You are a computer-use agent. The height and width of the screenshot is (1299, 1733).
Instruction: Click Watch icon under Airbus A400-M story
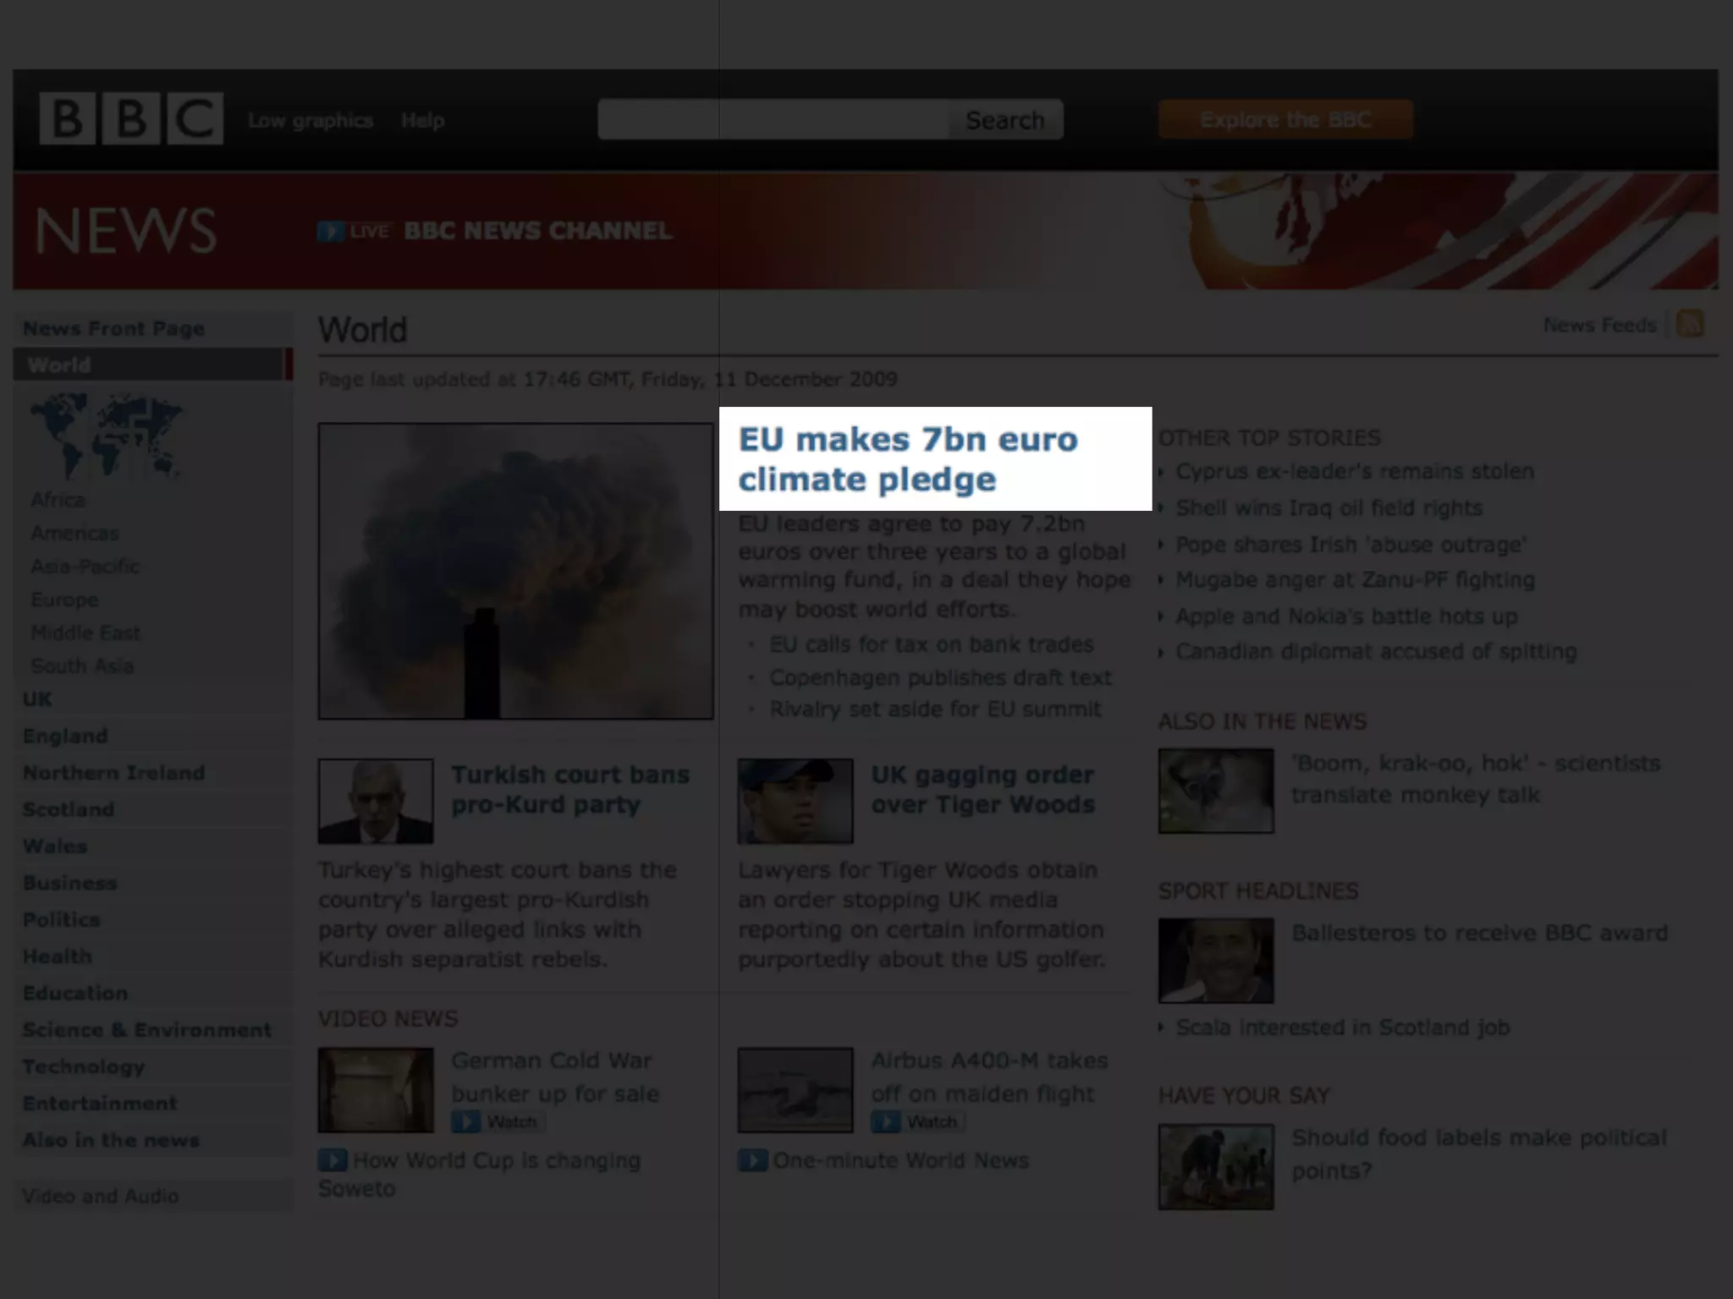point(886,1122)
